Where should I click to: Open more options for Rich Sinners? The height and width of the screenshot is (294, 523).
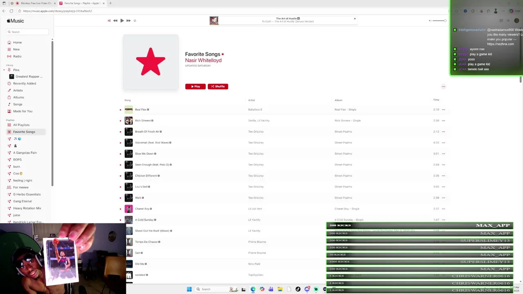pyautogui.click(x=443, y=121)
